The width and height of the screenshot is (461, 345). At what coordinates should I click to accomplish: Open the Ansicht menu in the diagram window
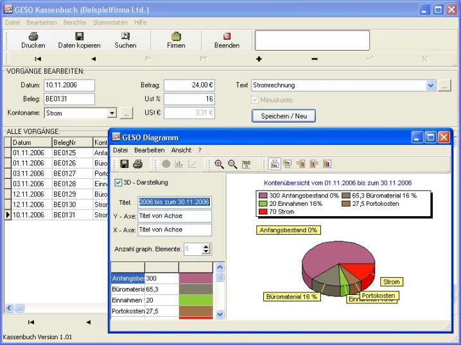click(180, 150)
